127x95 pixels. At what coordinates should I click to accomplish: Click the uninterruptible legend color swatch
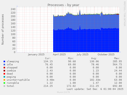coord(4,80)
